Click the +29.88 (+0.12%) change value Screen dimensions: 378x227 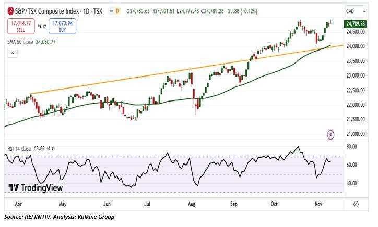242,11
